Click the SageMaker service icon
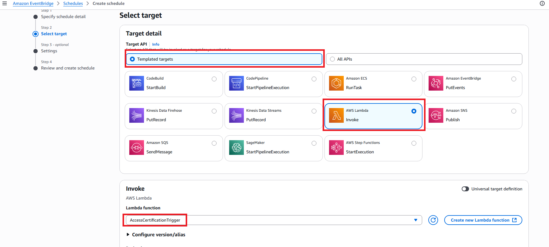Screen dimensions: 549x247 237,148
